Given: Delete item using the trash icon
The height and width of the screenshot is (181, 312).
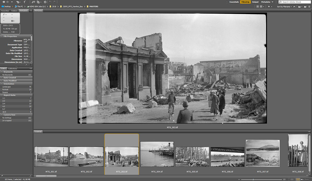Looking at the screenshot, I should [309, 6].
